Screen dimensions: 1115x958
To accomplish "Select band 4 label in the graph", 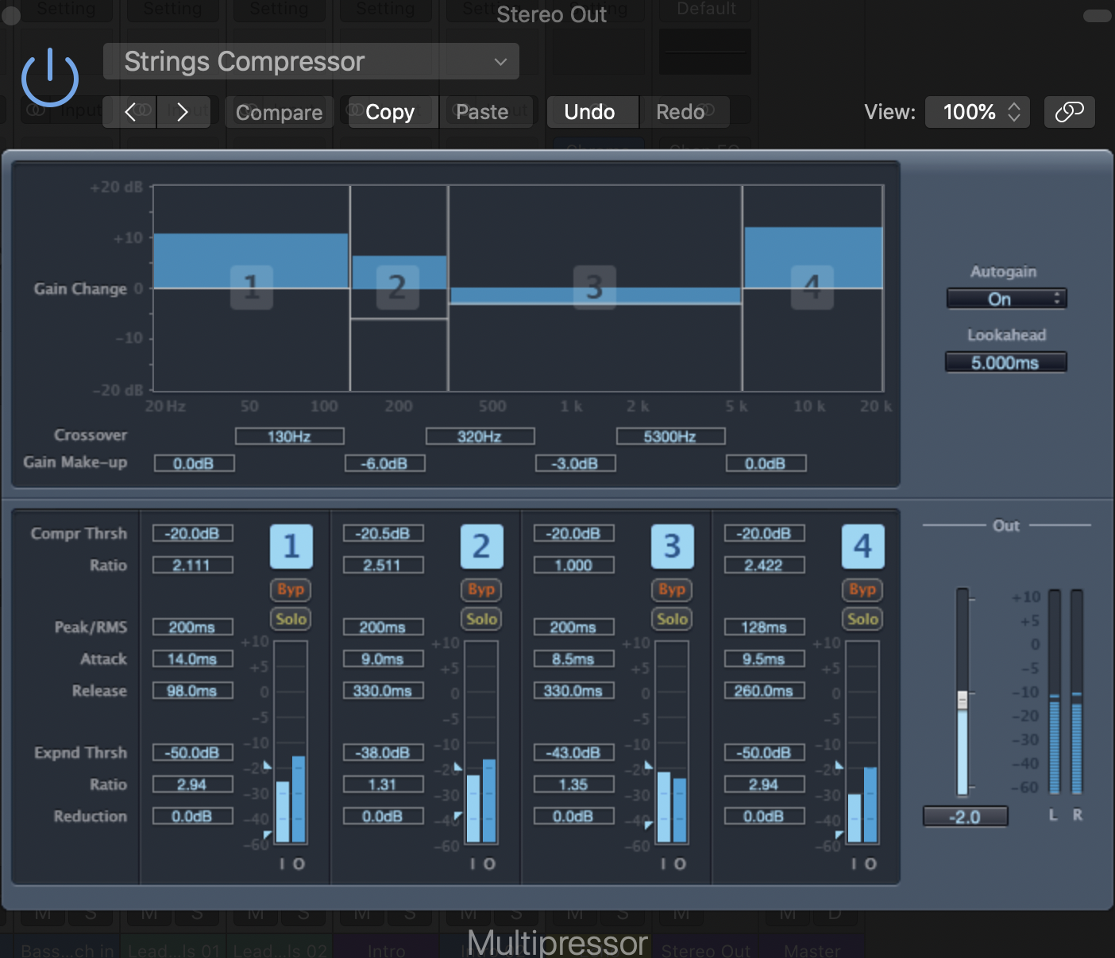I will [812, 287].
